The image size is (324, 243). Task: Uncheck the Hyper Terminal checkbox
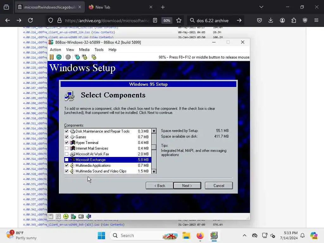click(66, 142)
